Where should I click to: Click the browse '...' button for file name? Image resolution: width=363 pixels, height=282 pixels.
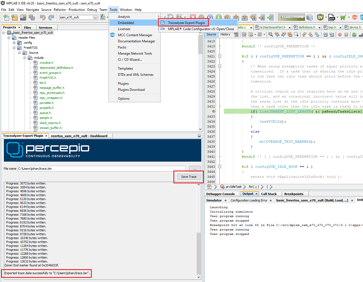coord(195,169)
